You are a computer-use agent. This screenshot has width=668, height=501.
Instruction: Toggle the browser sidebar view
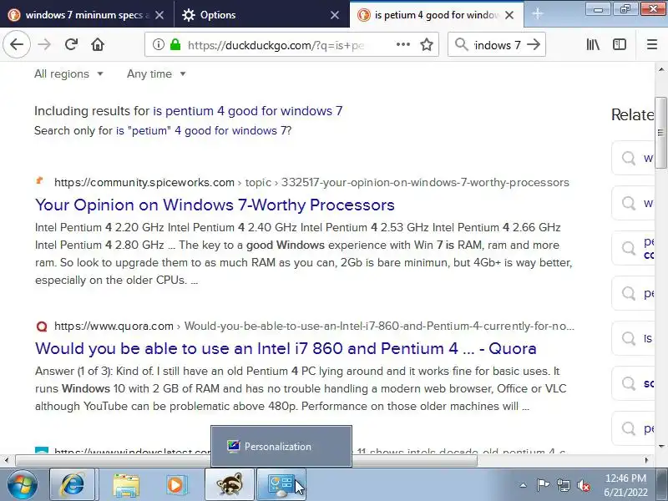620,44
